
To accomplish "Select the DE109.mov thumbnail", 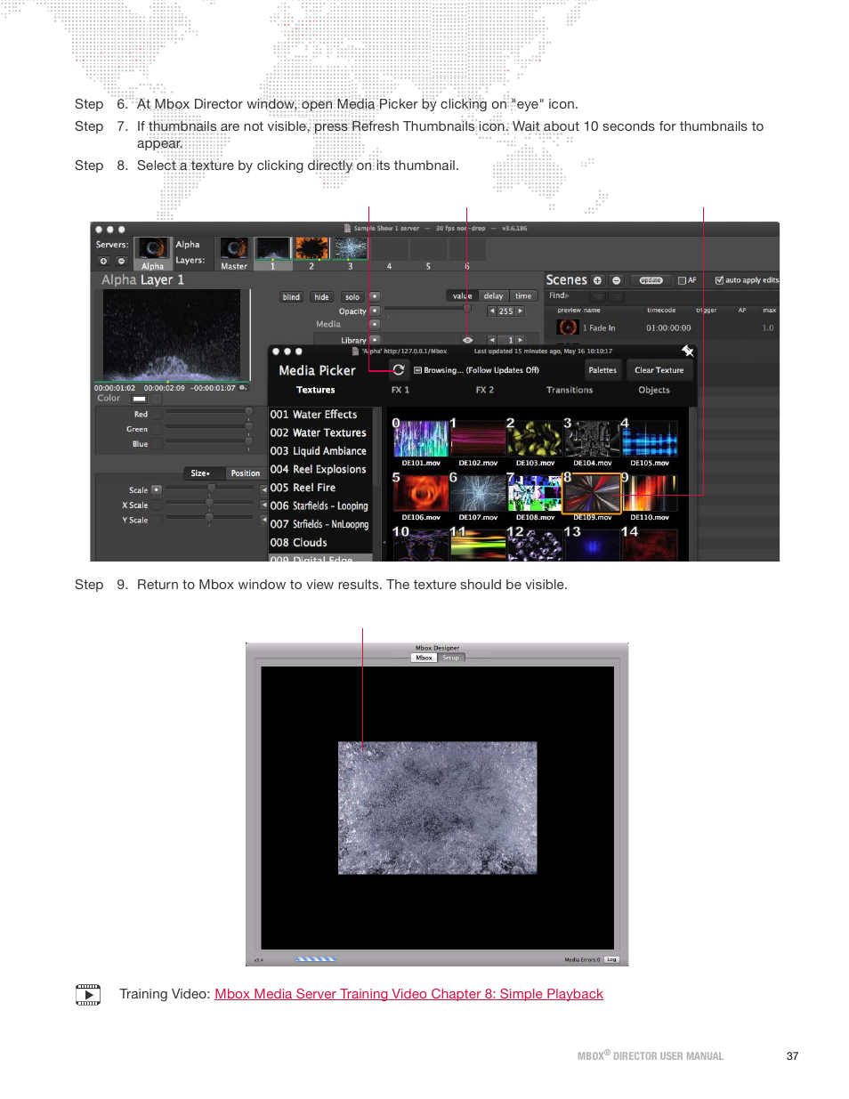I will point(593,493).
